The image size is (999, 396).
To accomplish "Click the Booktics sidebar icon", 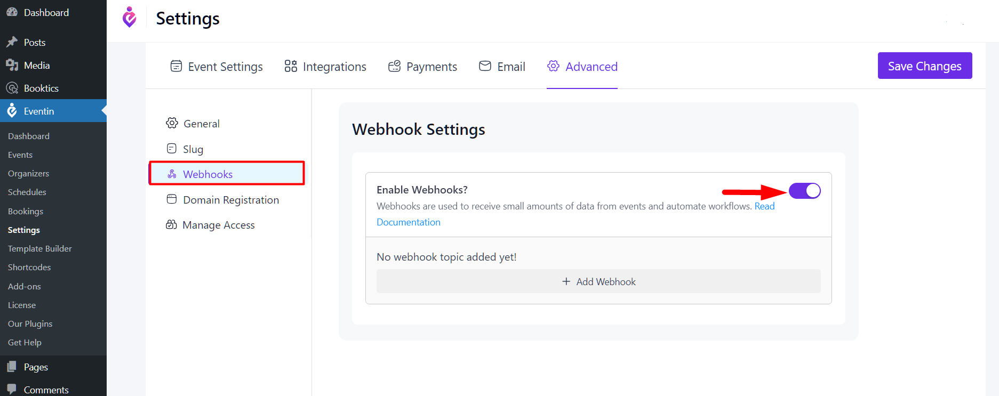I will (x=12, y=88).
